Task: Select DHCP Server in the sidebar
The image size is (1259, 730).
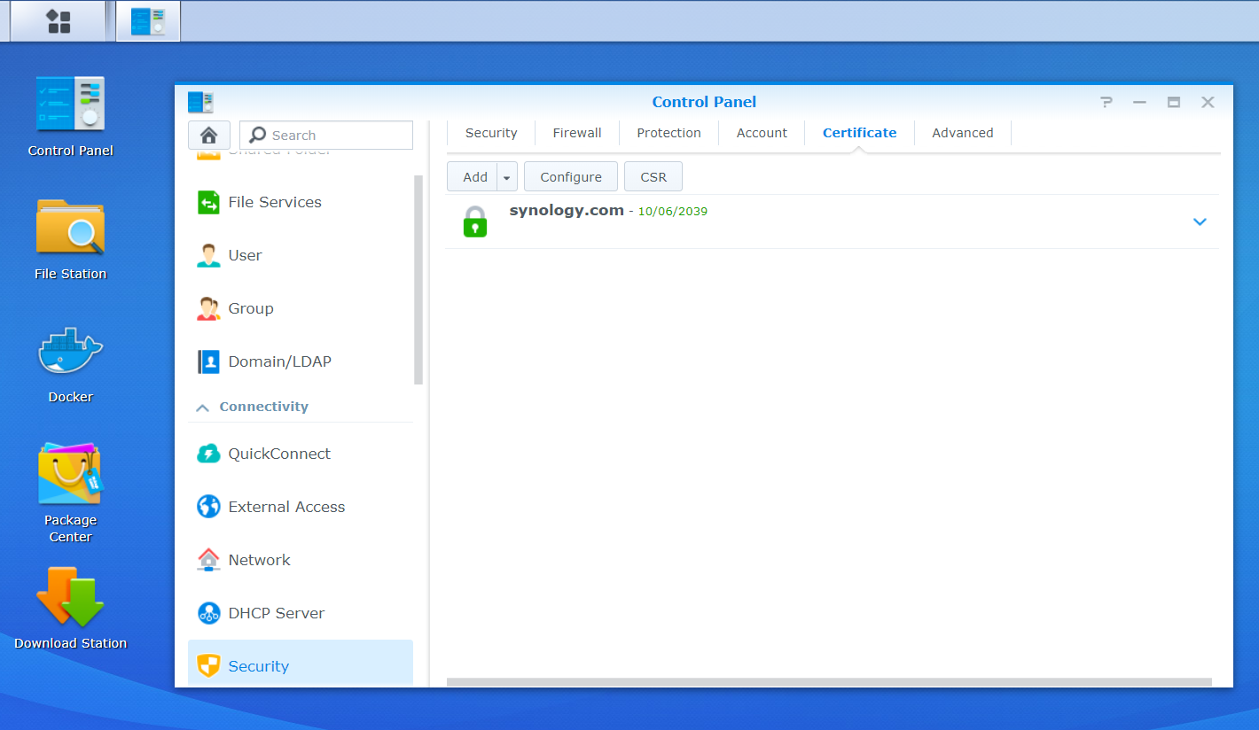Action: point(301,613)
